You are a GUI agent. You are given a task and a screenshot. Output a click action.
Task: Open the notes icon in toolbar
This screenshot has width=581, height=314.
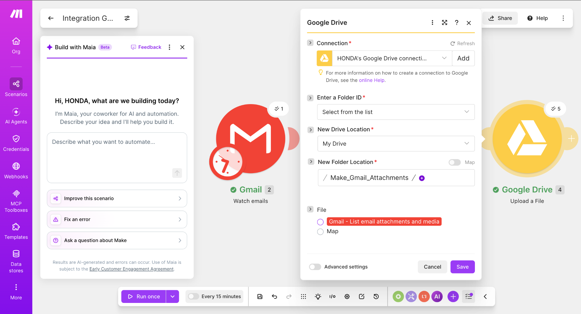click(x=361, y=296)
